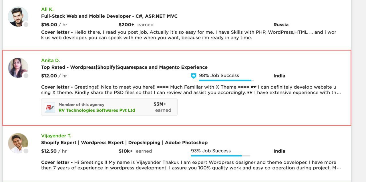Click Ali K.'s offline status dot
Image resolution: width=366 pixels, height=182 pixels.
pos(26,25)
